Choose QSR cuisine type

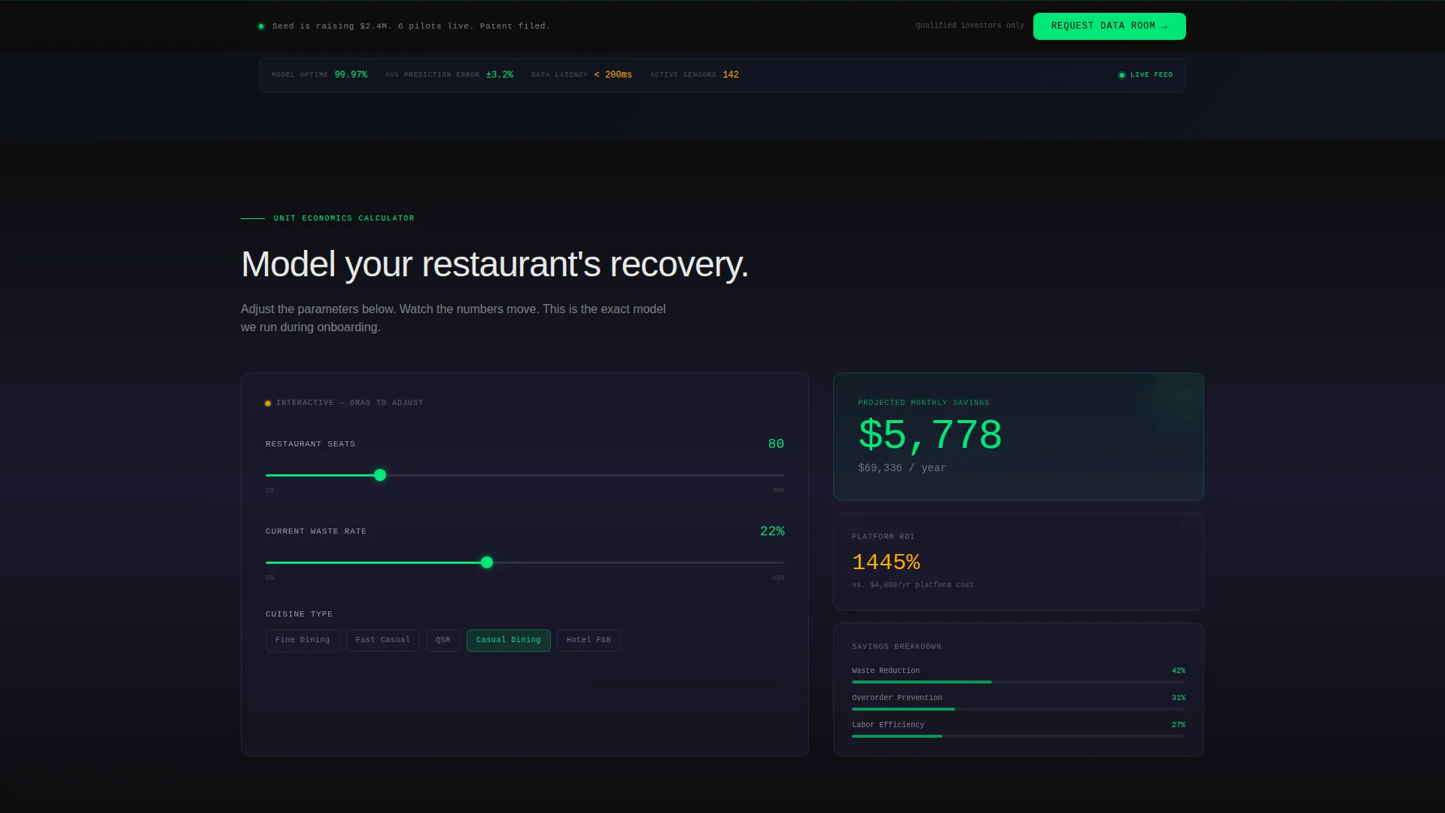pyautogui.click(x=443, y=641)
